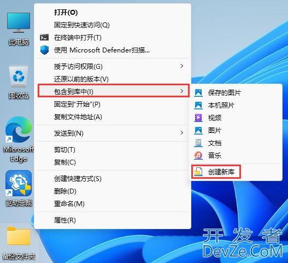Select the Microsoft Edge desktop shortcut
Viewport: 288px width, 263px height.
[19, 130]
